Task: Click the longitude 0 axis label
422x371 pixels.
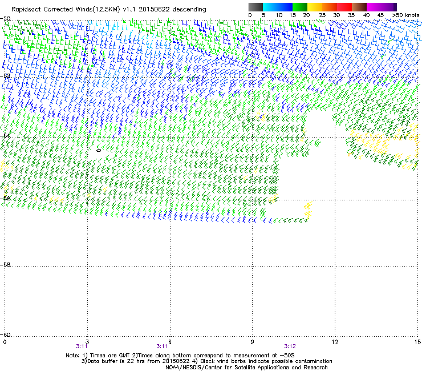Action: 5,342
